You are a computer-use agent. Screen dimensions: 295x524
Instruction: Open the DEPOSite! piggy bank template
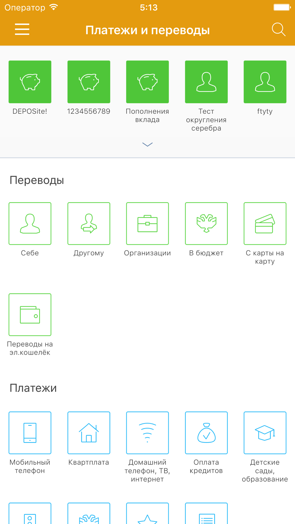(x=30, y=82)
